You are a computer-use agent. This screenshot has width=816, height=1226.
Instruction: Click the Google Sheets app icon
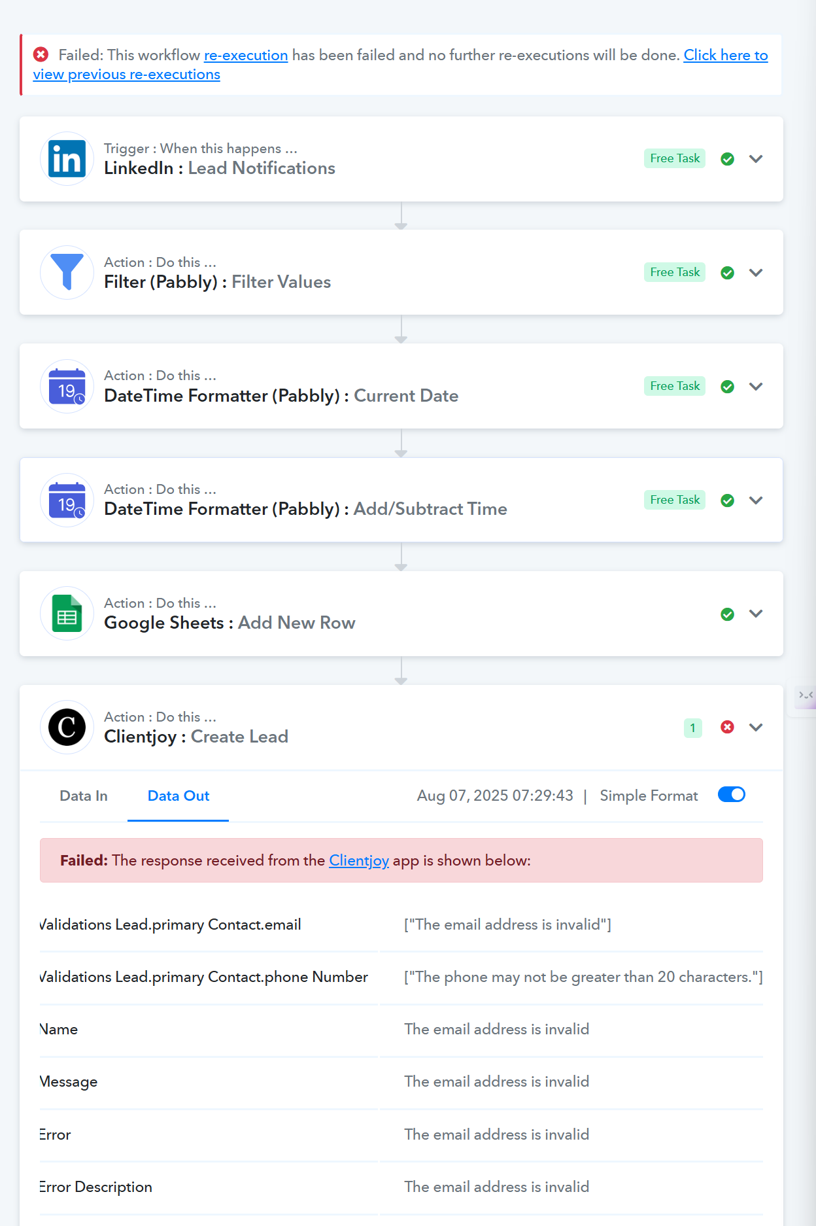tap(67, 614)
